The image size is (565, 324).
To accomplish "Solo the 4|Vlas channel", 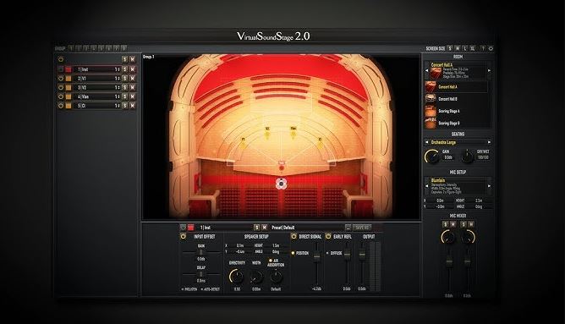I will pyautogui.click(x=124, y=96).
